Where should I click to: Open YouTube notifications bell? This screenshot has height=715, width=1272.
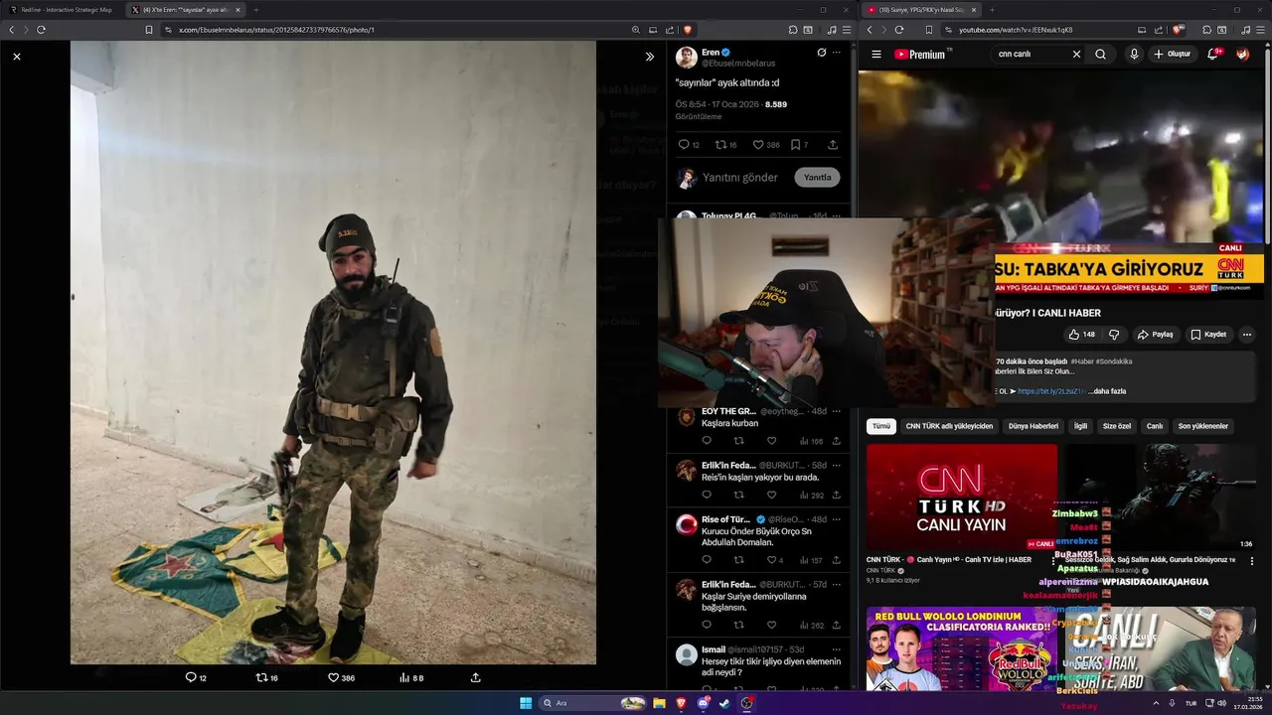pos(1213,55)
